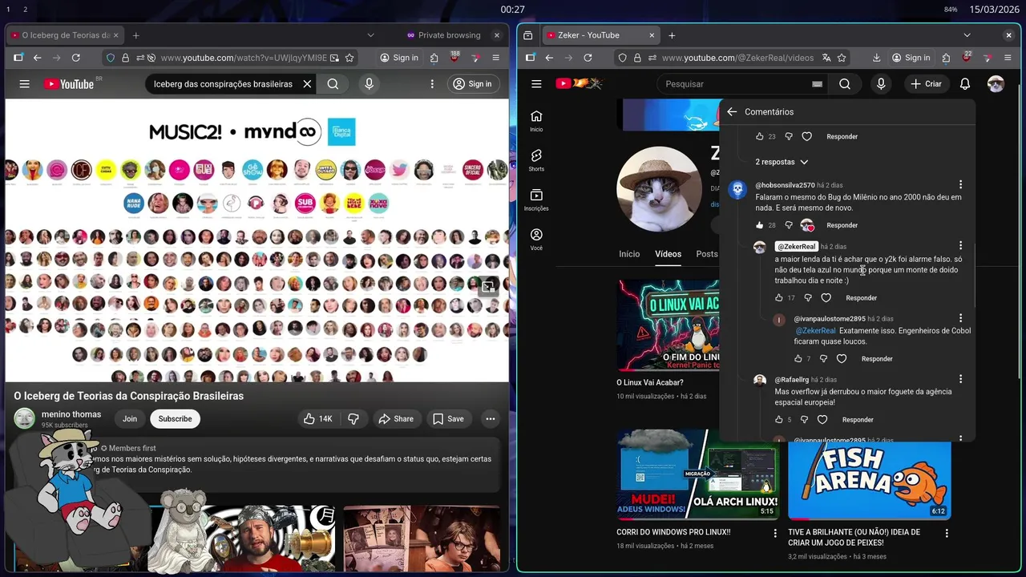This screenshot has height=577, width=1026.
Task: Go back from Comentários panel
Action: tap(732, 112)
